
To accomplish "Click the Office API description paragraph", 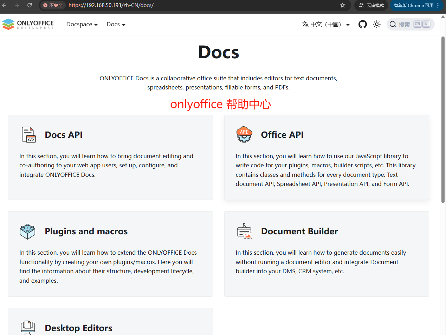I will pos(326,170).
